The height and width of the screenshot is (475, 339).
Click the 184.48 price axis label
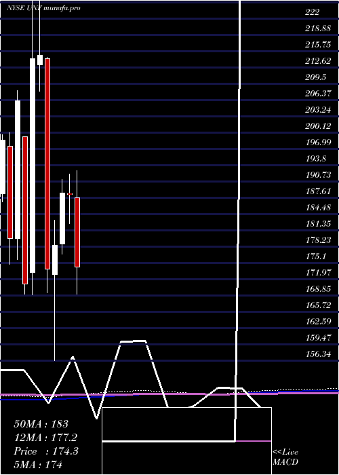[318, 208]
